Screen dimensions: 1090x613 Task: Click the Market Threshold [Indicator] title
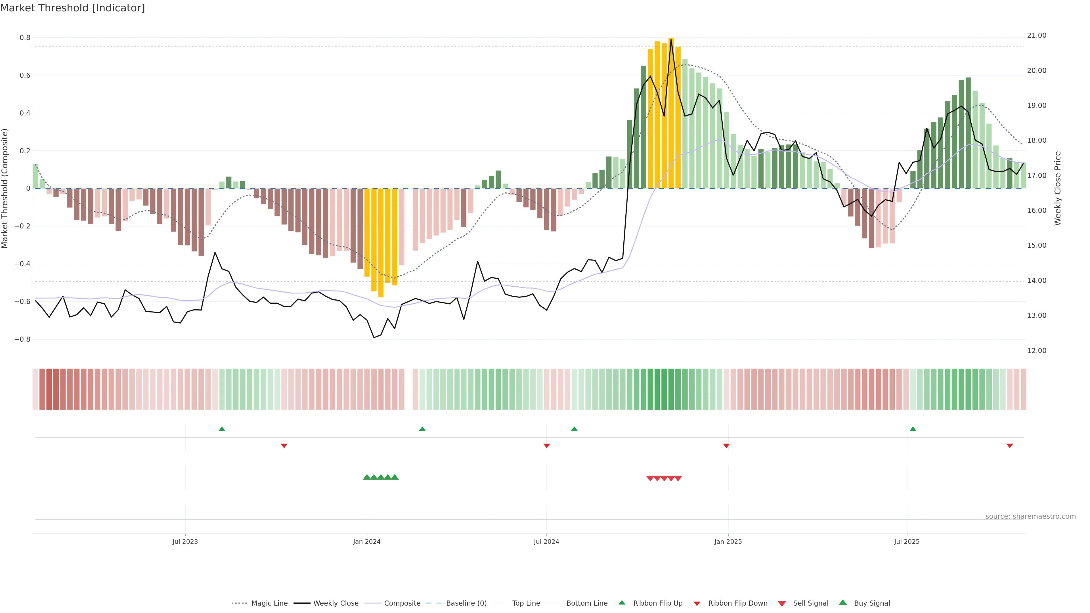click(x=72, y=8)
